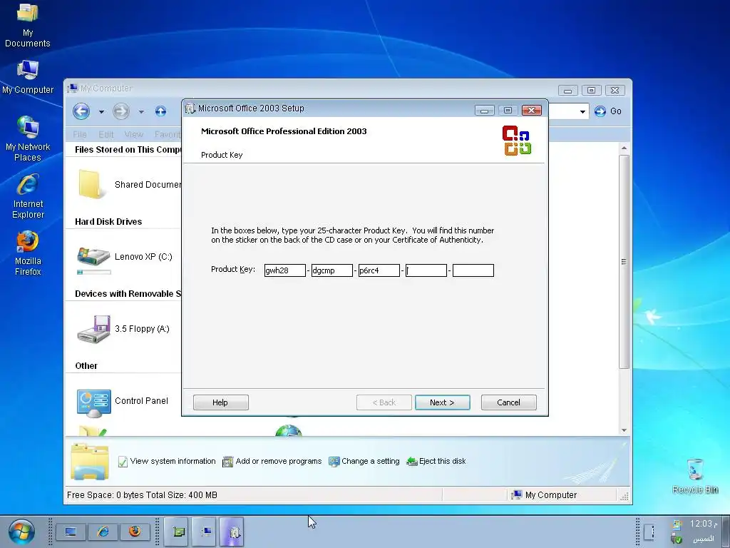Select the Recycle Bin icon
Screen dimensions: 730x548
(x=695, y=476)
